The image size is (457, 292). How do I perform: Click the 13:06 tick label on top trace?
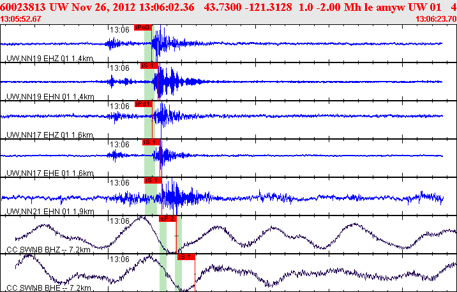[x=119, y=29]
